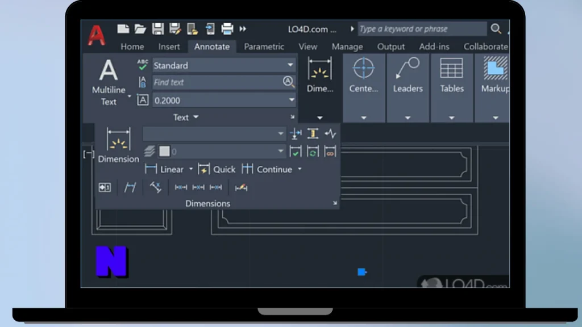Click the Continue dimension button
The width and height of the screenshot is (582, 327).
(267, 169)
